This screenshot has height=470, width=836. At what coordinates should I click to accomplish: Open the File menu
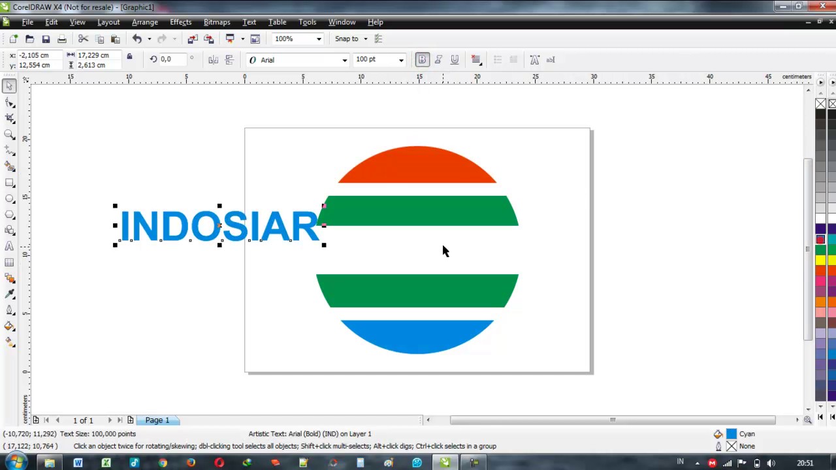coord(27,22)
